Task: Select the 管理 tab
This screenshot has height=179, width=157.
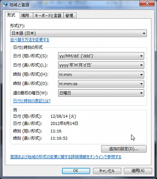Action: 70,15
